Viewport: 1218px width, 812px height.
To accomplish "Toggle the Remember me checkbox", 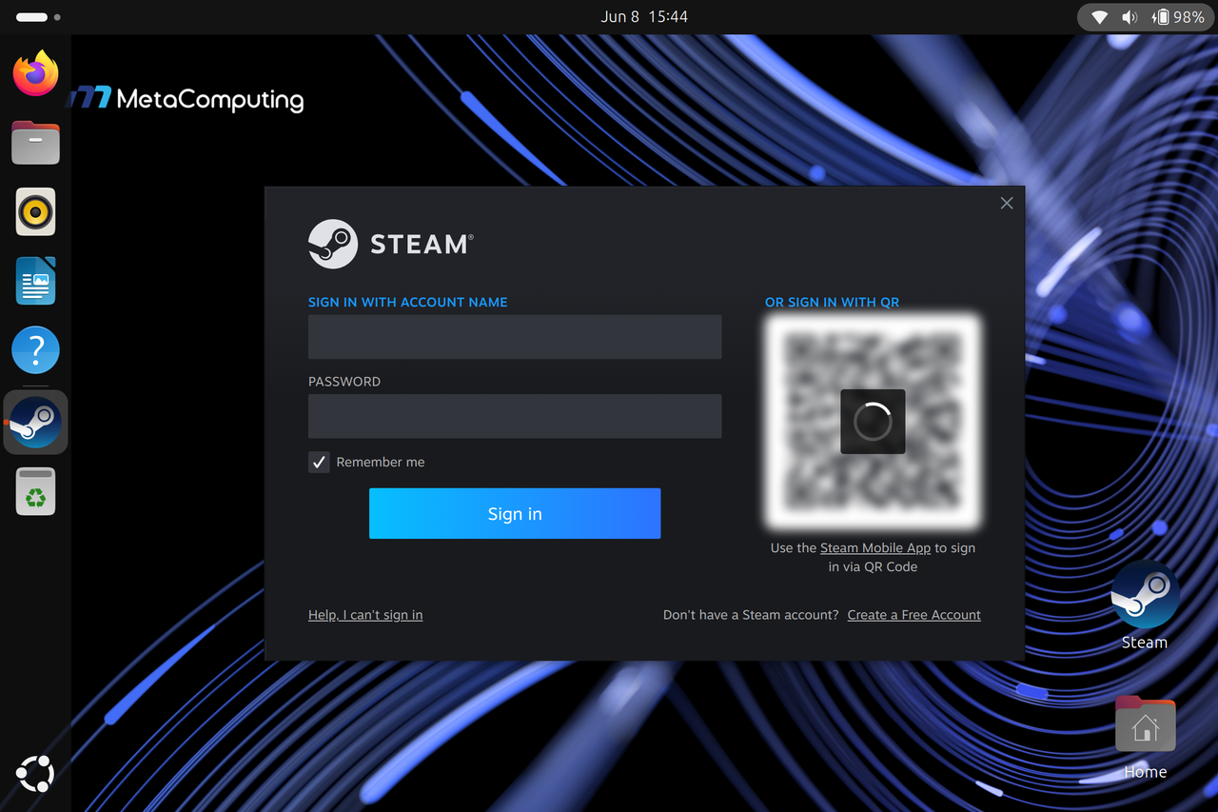I will point(319,462).
